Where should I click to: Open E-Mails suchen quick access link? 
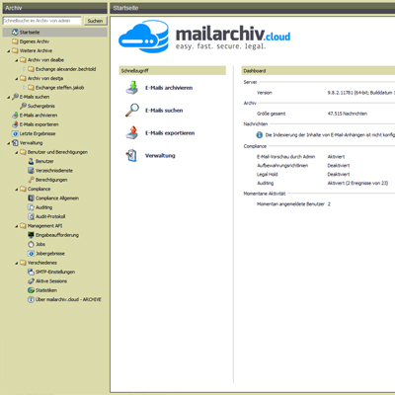point(164,111)
